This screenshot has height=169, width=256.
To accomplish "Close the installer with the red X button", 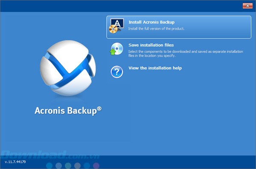I will coord(247,6).
